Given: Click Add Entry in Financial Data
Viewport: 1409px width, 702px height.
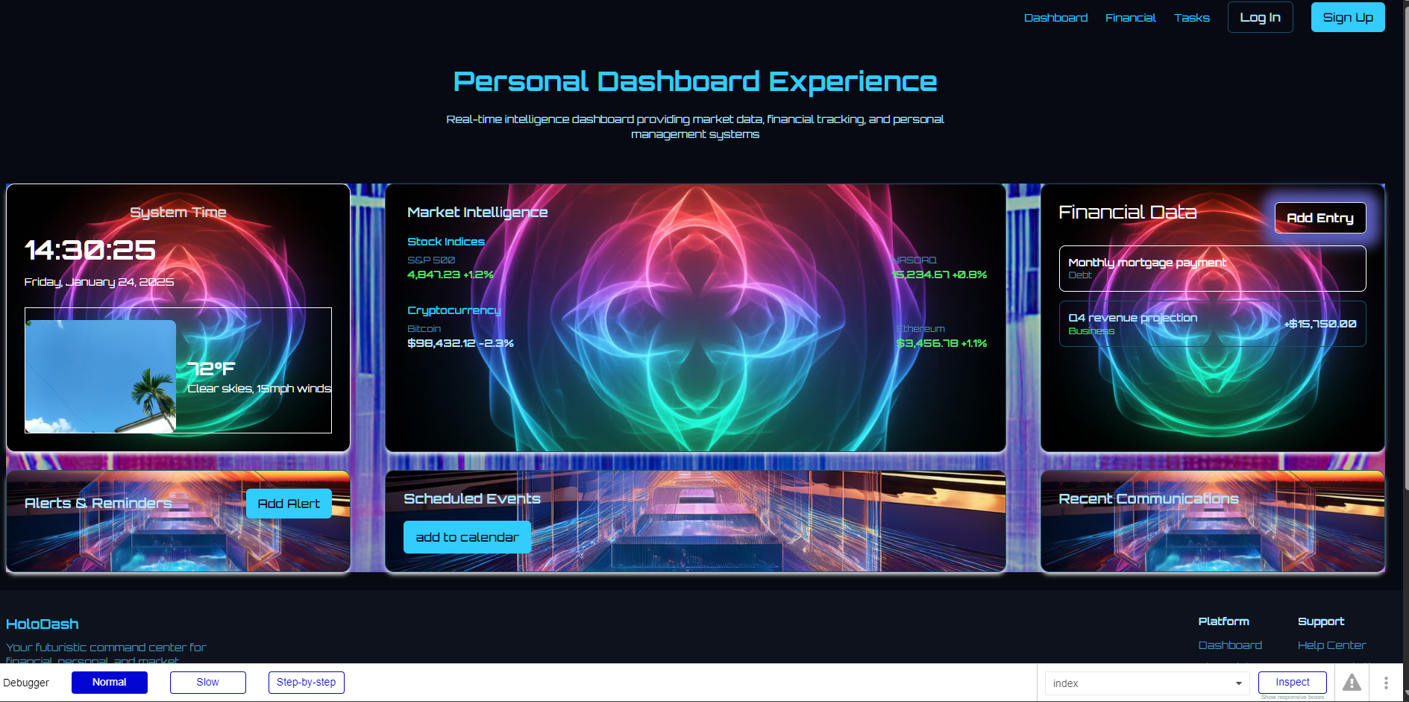Looking at the screenshot, I should coord(1319,218).
